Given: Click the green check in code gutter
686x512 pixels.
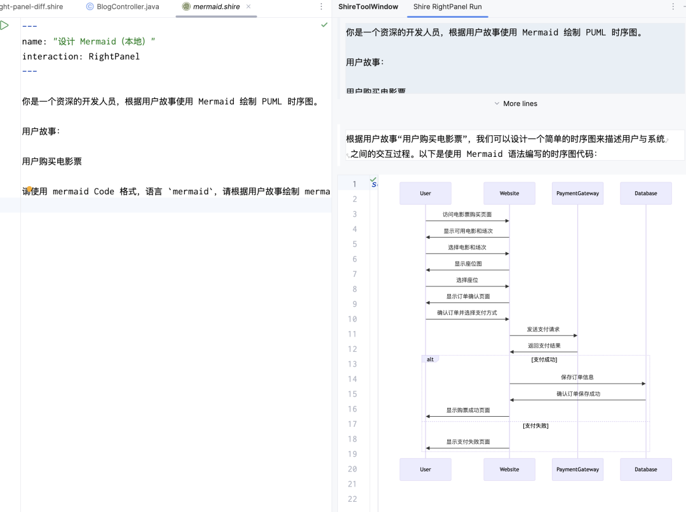Looking at the screenshot, I should click(373, 179).
